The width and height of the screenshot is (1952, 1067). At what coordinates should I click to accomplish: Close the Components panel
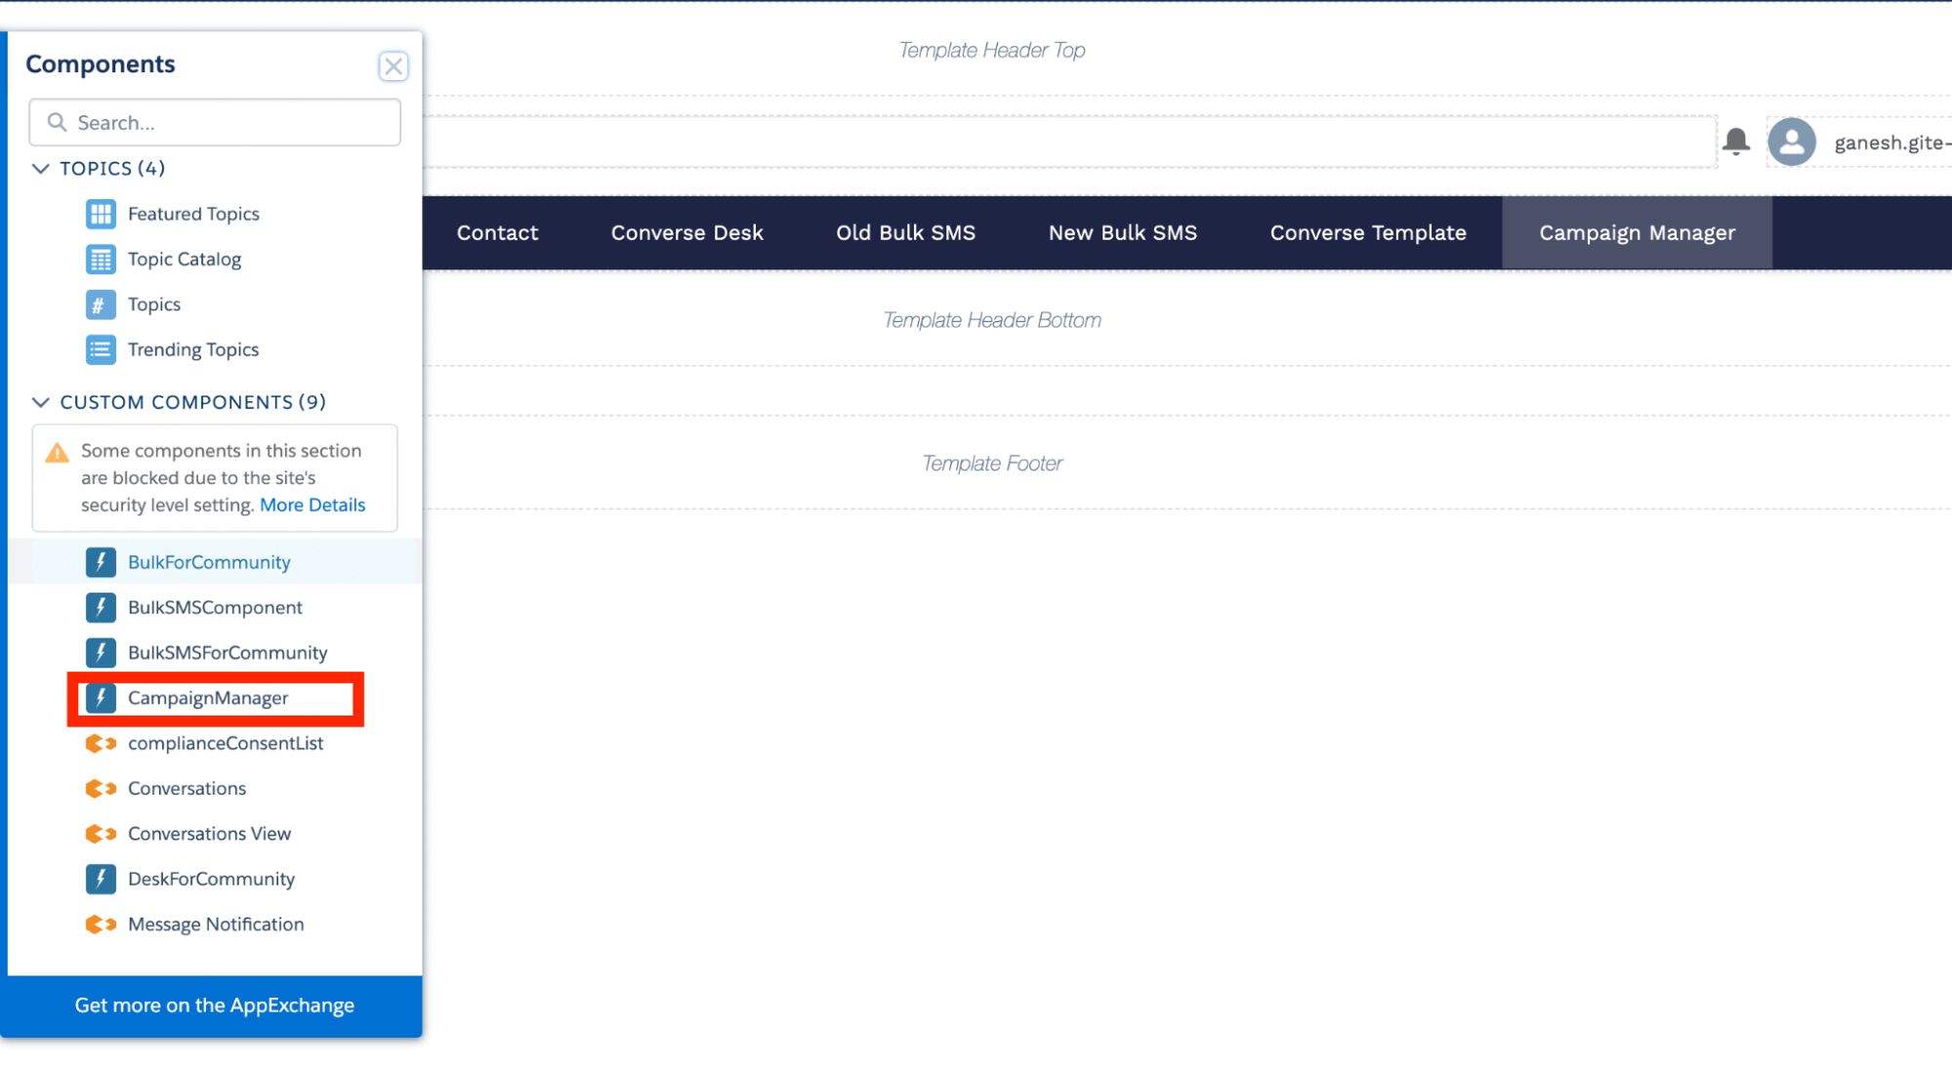click(x=394, y=65)
